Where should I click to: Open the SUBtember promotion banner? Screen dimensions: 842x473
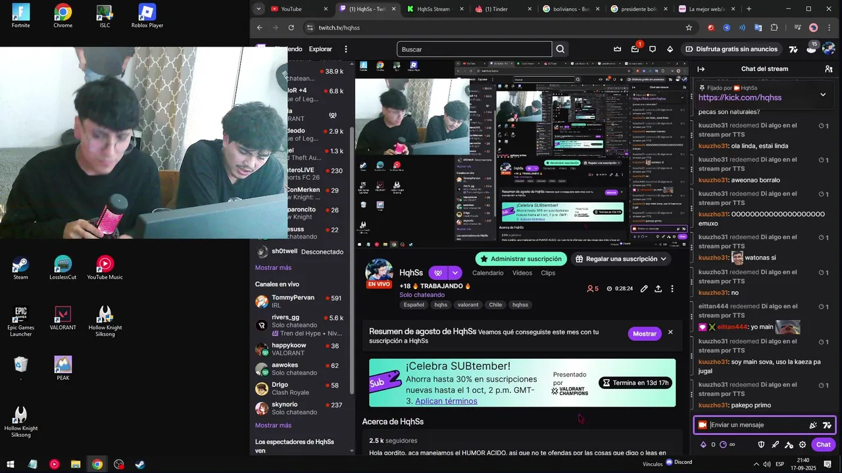[x=522, y=382]
